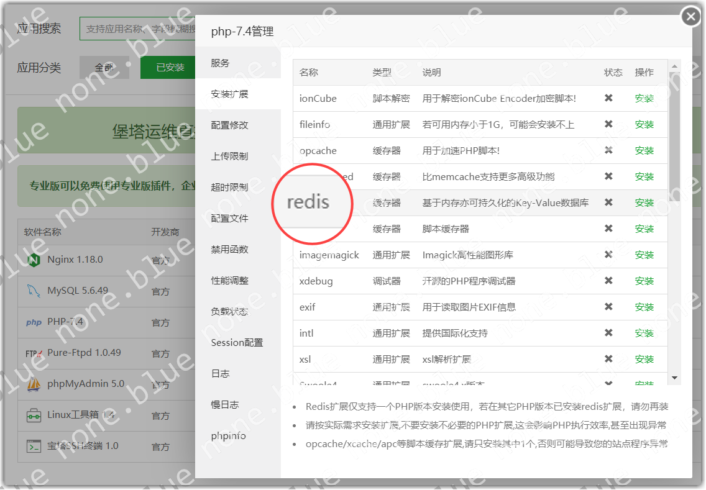Click the phpMyAdmin sailboat icon

click(34, 384)
